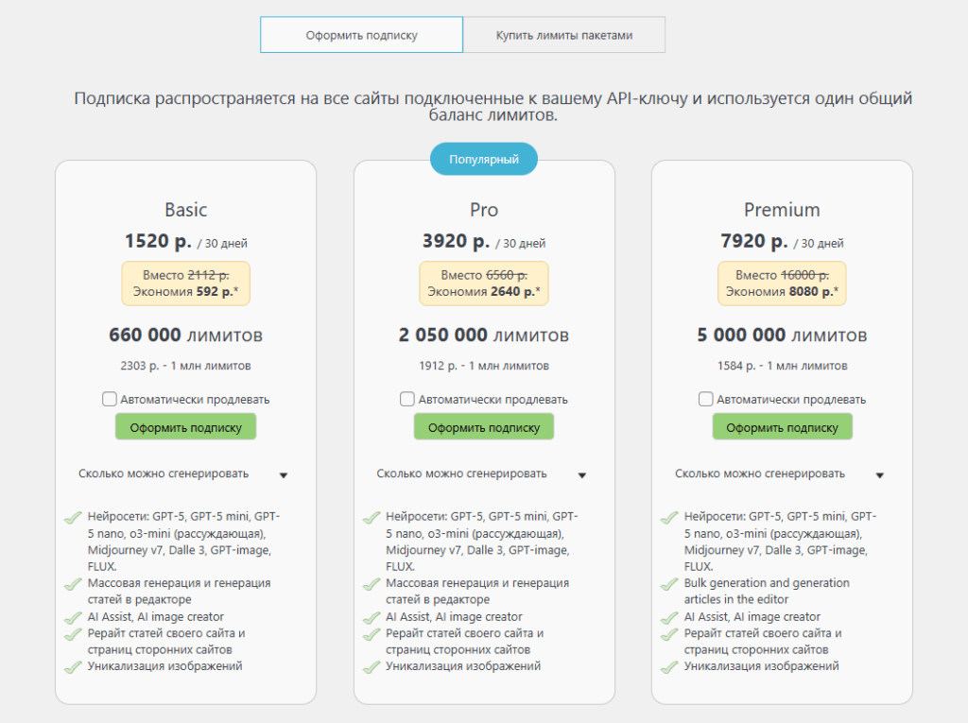Tick the auto-renewal checkbox under Pro plan
Image resolution: width=968 pixels, height=723 pixels.
tap(407, 399)
